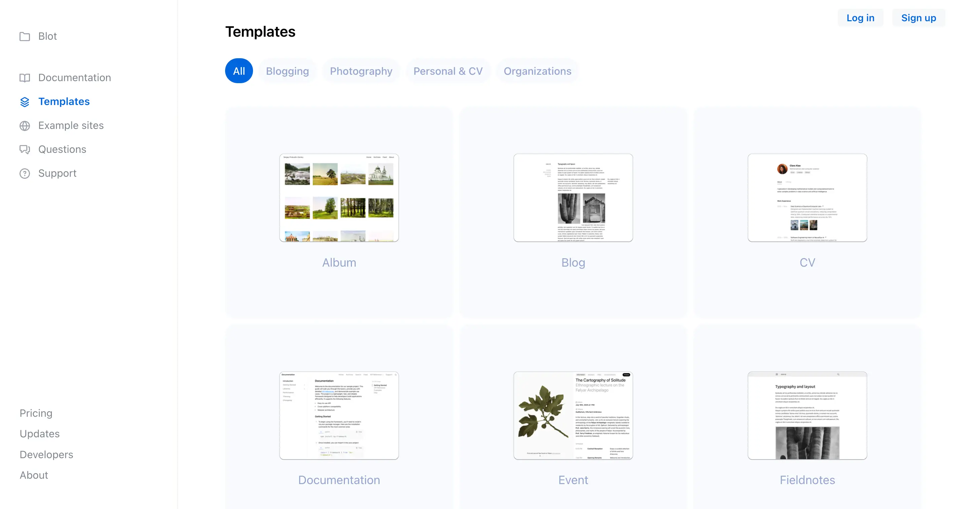Filter templates by Blogging
Viewport: 969px width, 509px height.
click(287, 71)
